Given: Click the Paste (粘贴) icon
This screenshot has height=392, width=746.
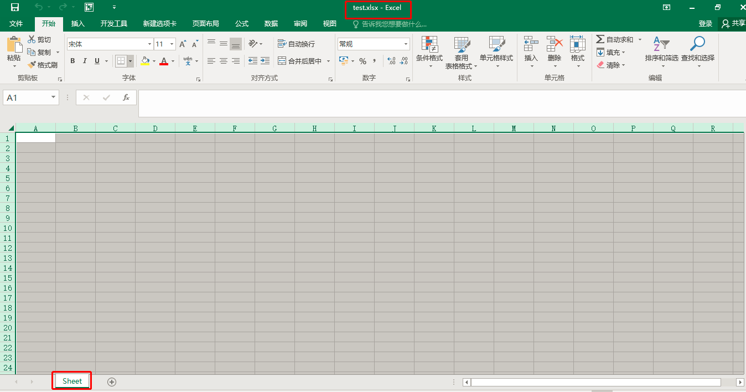Looking at the screenshot, I should coord(14,50).
